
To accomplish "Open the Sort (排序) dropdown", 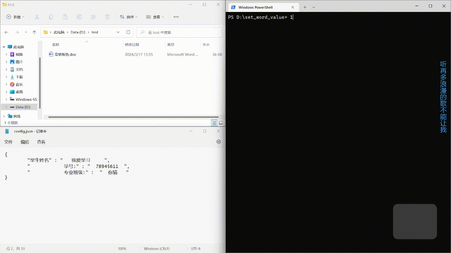I will 128,17.
